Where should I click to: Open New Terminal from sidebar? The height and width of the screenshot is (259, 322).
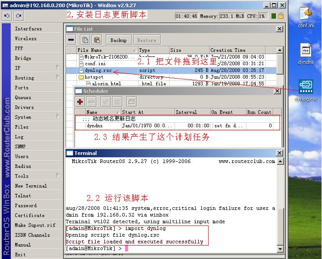coord(37,186)
